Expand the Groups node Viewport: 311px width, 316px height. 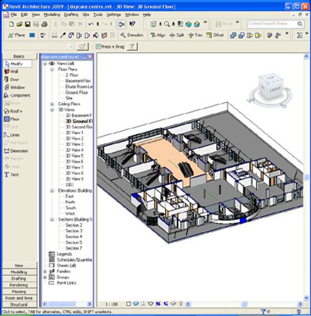click(x=45, y=278)
